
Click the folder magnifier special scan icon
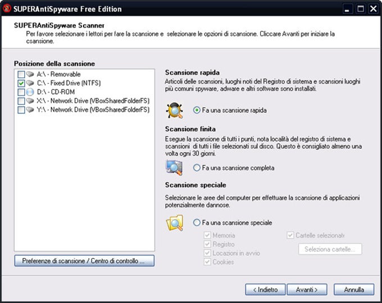(175, 223)
